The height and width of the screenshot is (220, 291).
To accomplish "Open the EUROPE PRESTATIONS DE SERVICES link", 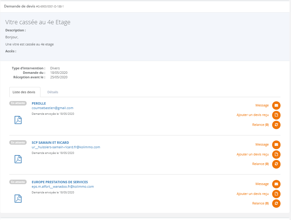I will 60,182.
